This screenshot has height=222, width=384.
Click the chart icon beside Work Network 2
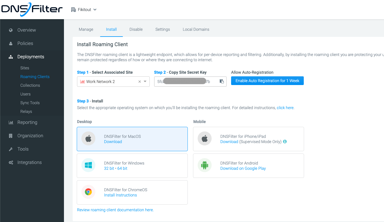point(82,82)
